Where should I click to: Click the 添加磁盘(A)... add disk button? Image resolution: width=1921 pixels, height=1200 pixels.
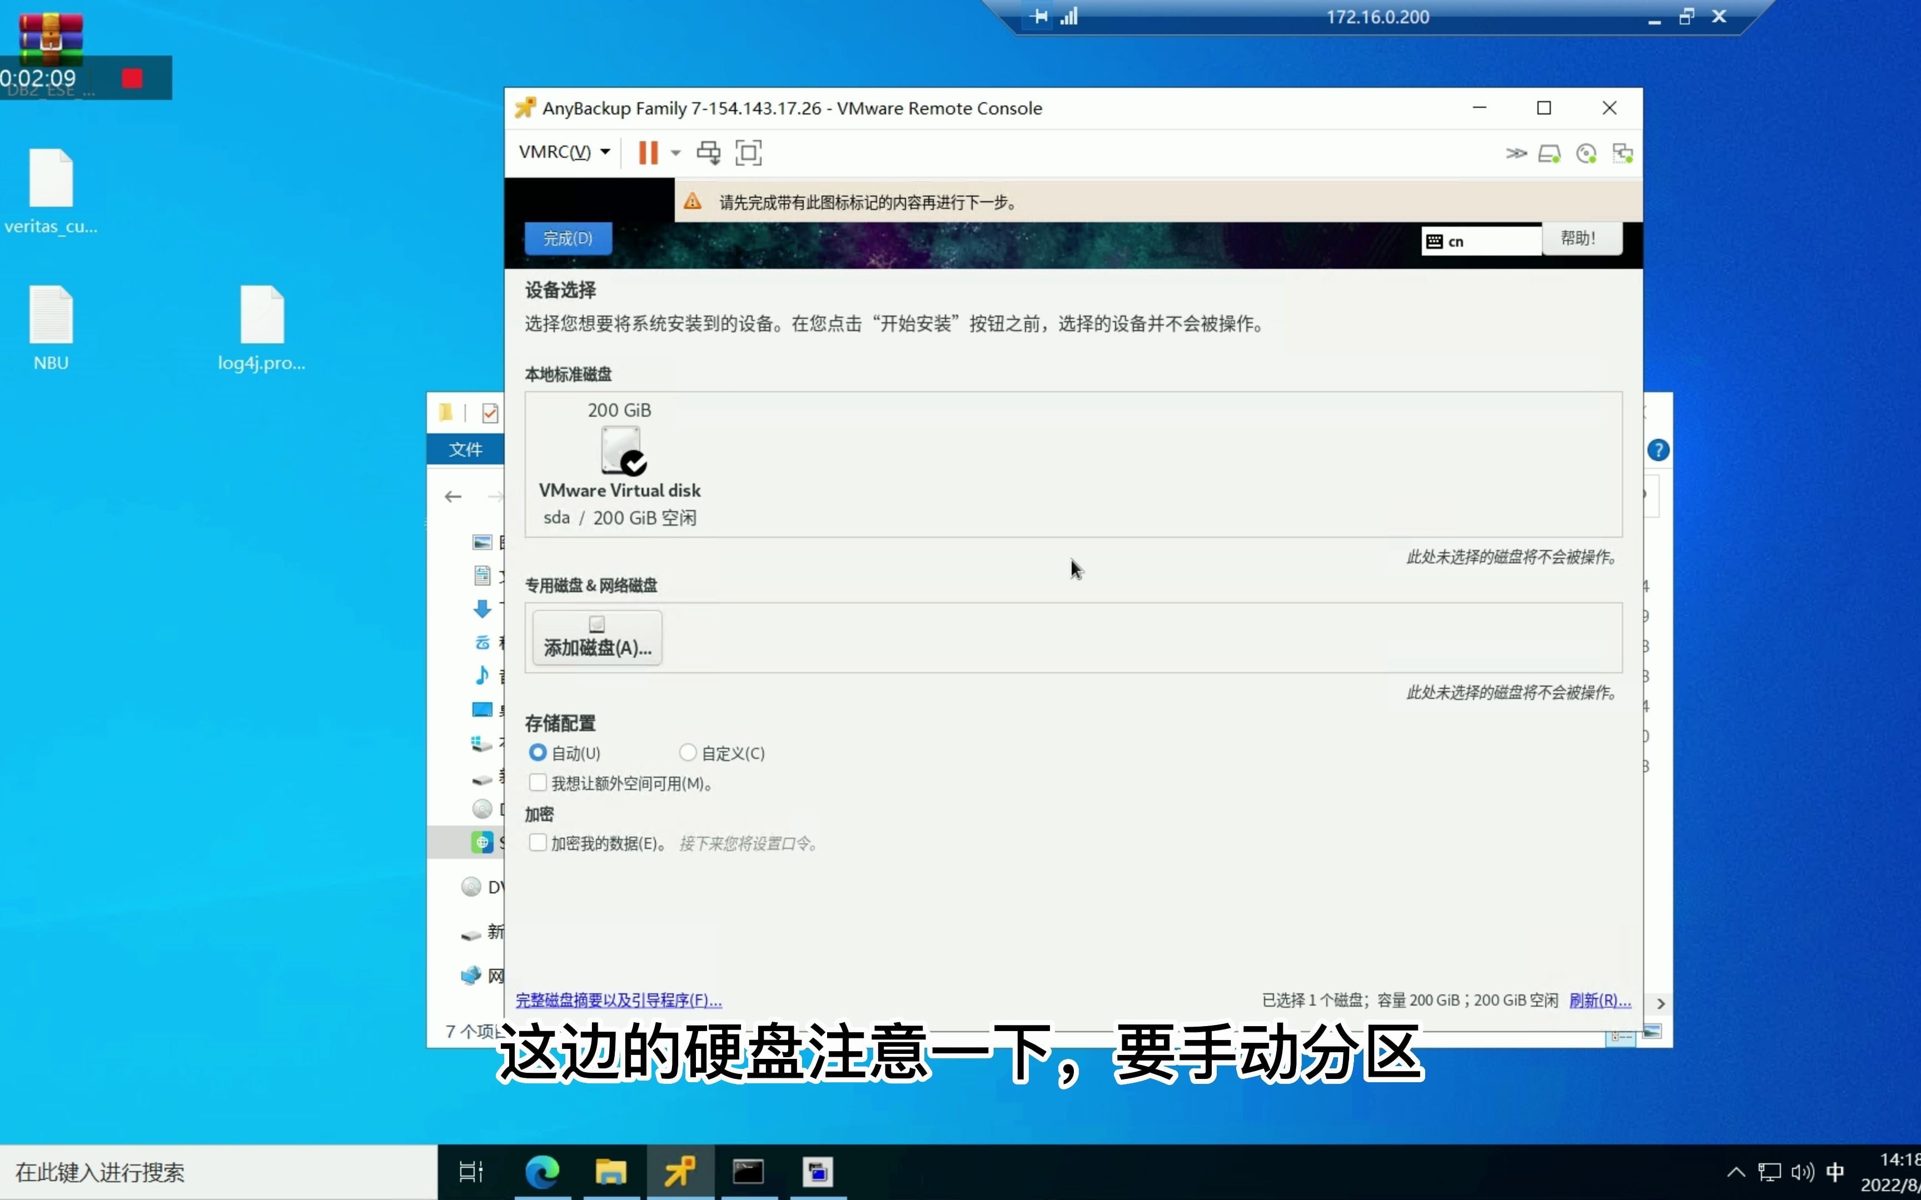pos(597,637)
